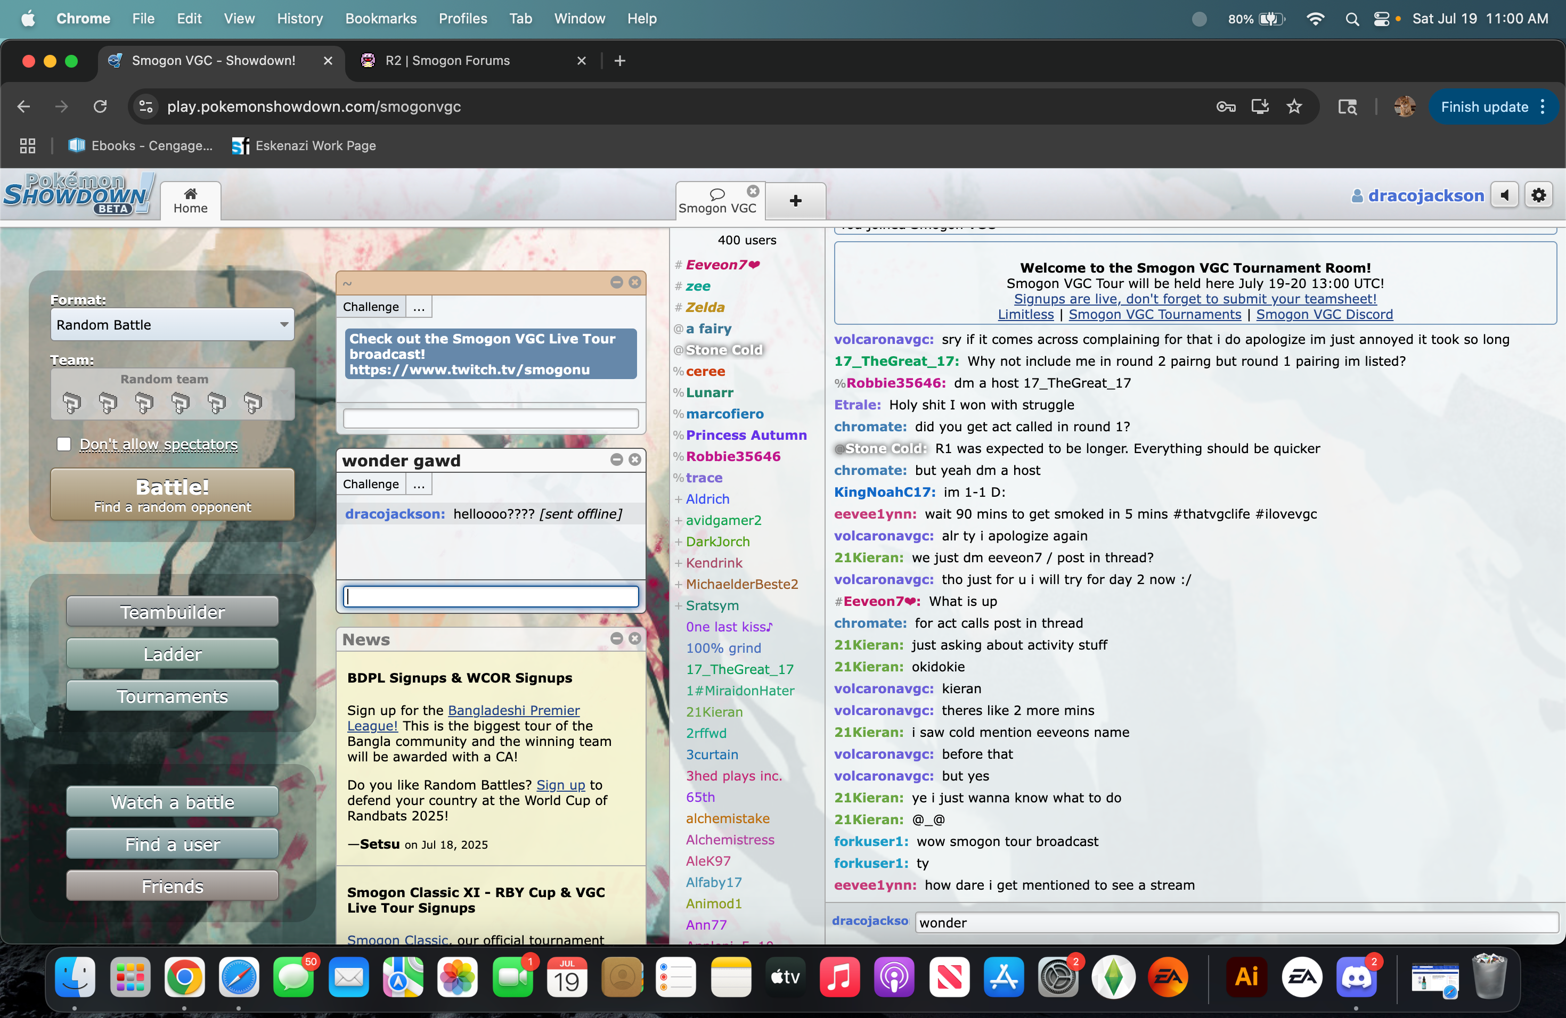Click user Eeveon7 in the user list

(x=722, y=265)
